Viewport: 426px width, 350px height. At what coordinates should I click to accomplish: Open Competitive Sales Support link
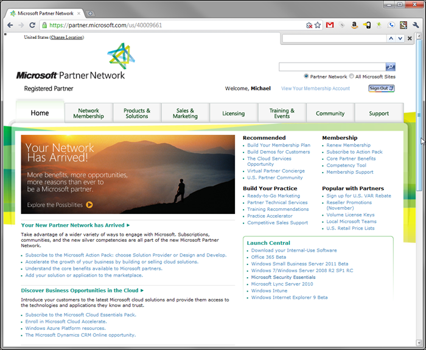pyautogui.click(x=278, y=222)
